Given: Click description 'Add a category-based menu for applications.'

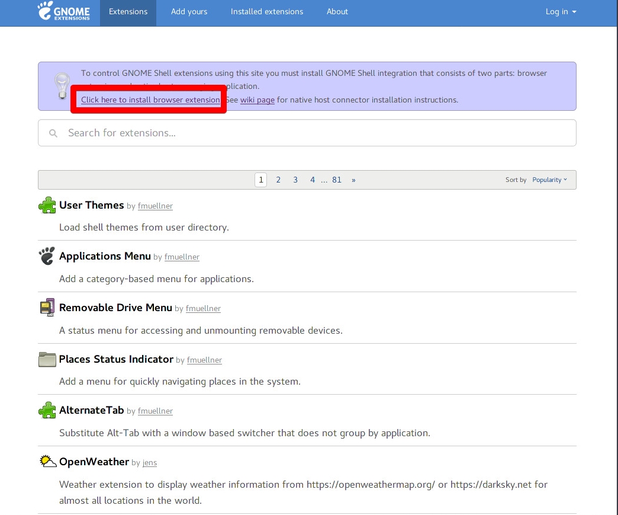Looking at the screenshot, I should tap(156, 279).
